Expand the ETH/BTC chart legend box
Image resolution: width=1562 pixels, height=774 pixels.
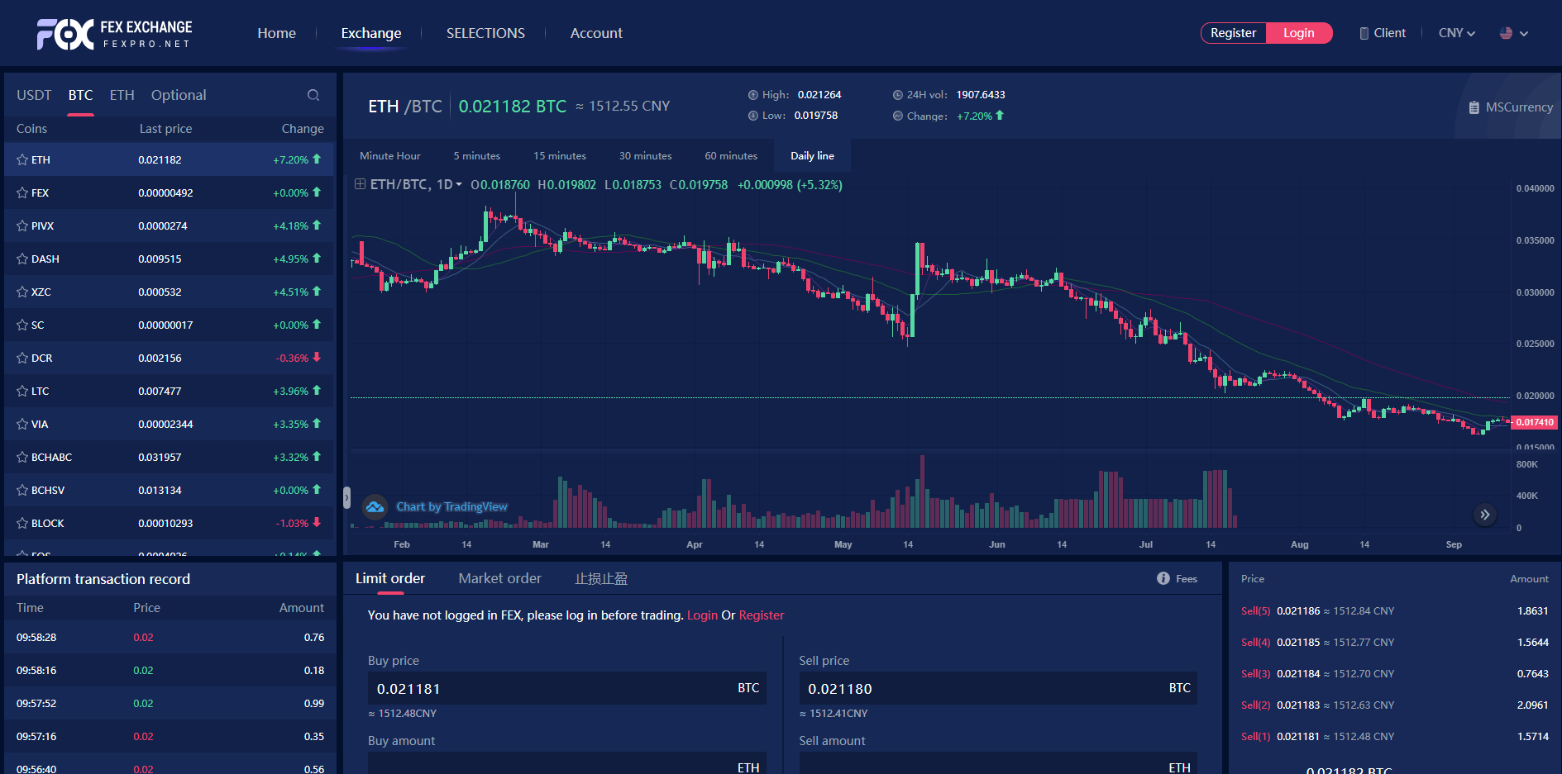point(360,184)
